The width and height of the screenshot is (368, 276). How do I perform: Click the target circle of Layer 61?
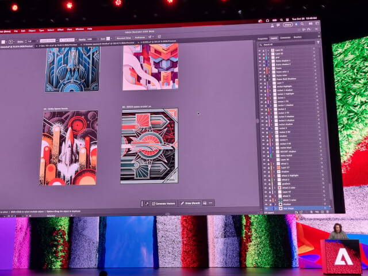[x=315, y=50]
